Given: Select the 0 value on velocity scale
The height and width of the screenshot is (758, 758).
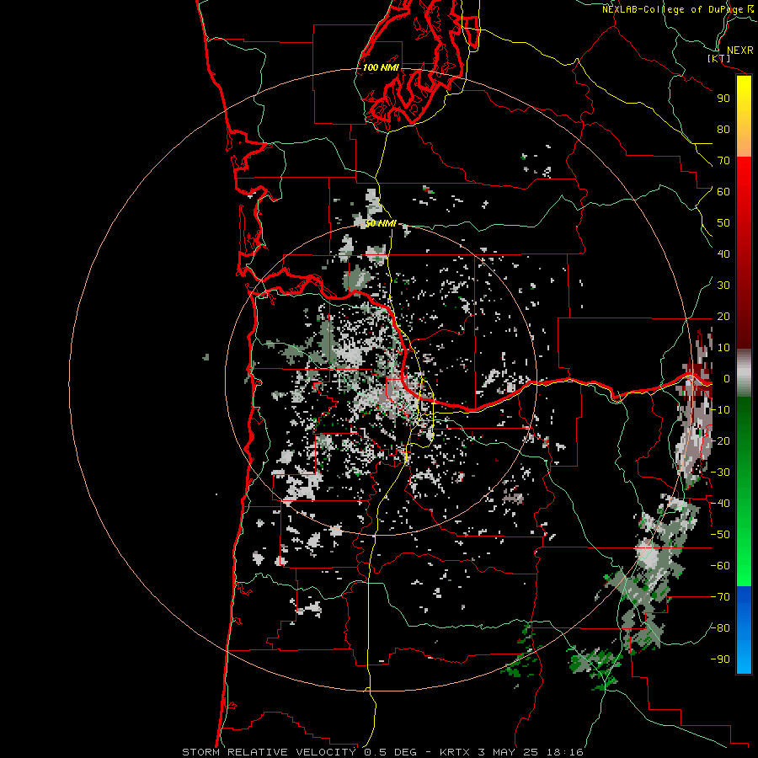Looking at the screenshot, I should pos(727,379).
